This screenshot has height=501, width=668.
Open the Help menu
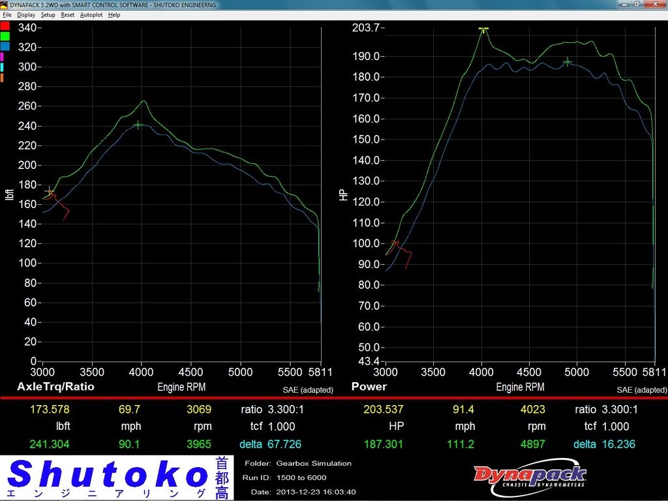click(x=114, y=14)
